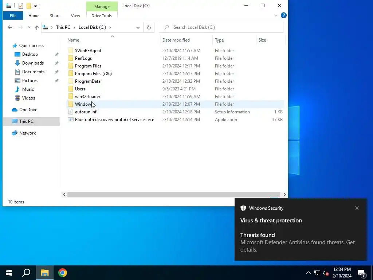Select the Windows folder icon

click(x=71, y=104)
